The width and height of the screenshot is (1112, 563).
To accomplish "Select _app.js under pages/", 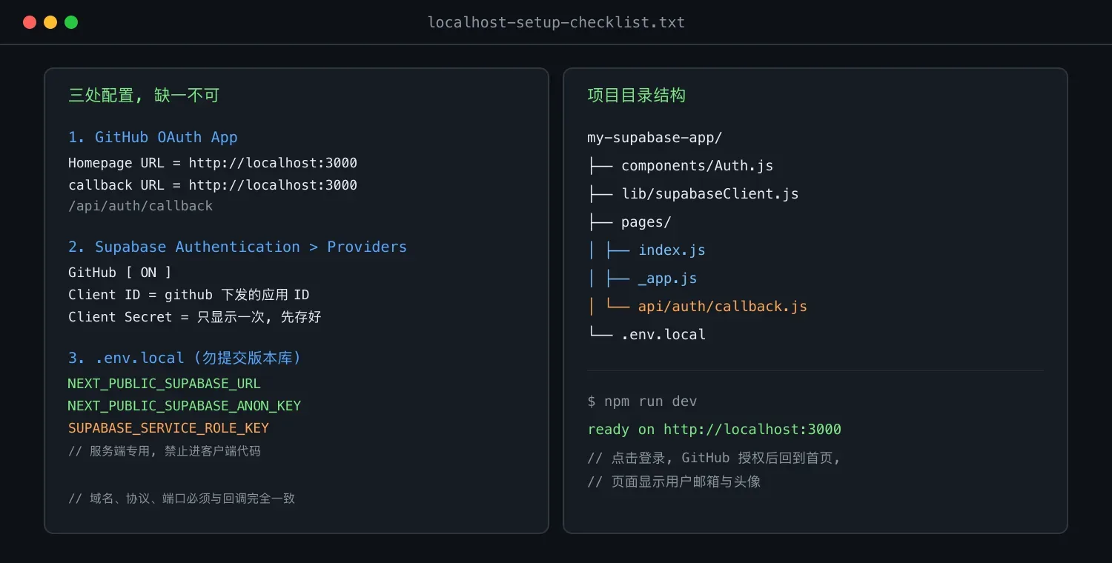I will tap(668, 279).
